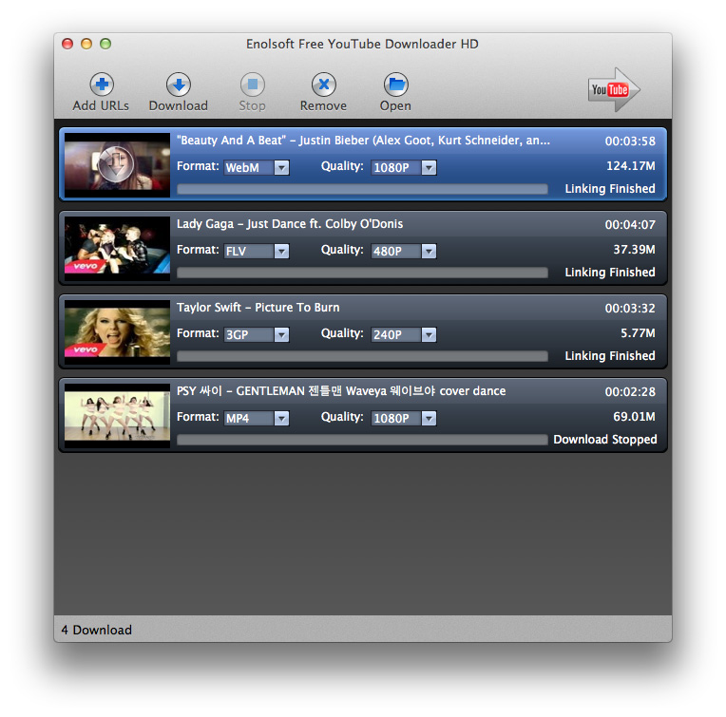
Task: Open Format dropdown for Beauty And A Beat
Action: [x=257, y=167]
